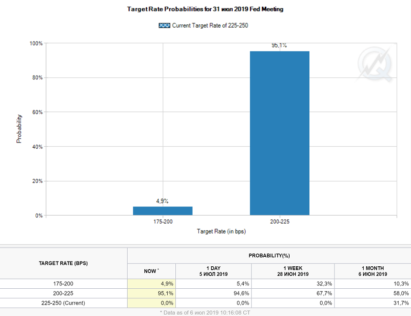This screenshot has width=411, height=316.
Task: Click the 175-200 x-axis tick label
Action: (162, 222)
